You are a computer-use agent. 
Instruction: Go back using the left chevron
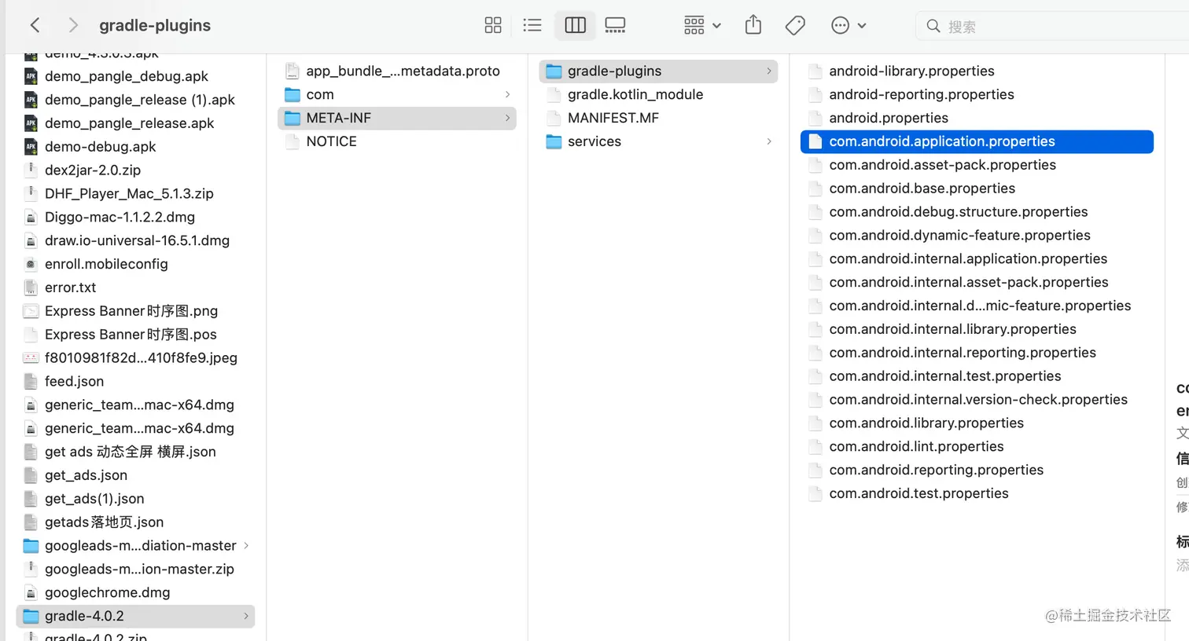click(35, 25)
